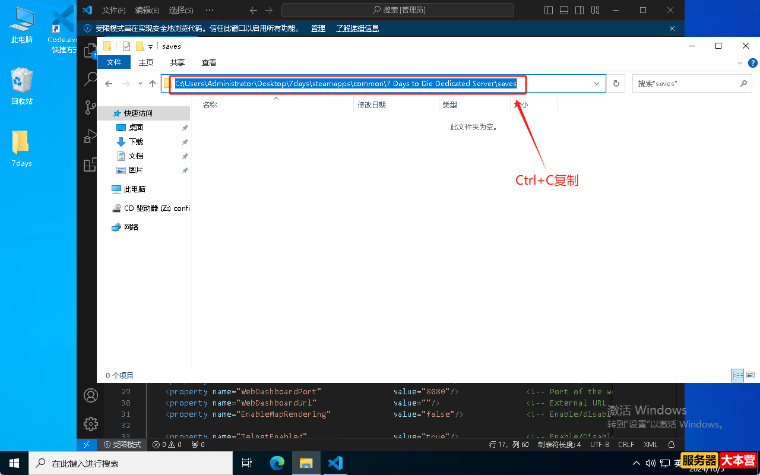Refresh the saves folder view
This screenshot has height=475, width=760.
tap(616, 84)
